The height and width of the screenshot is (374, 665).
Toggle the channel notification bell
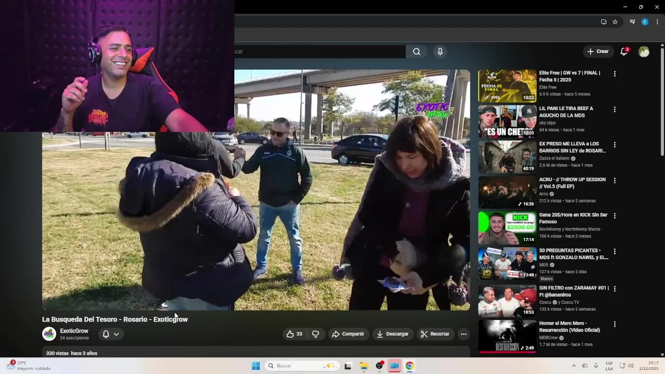(106, 334)
